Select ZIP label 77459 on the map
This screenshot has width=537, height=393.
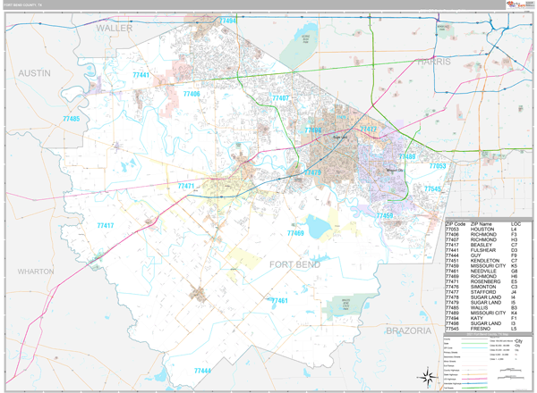point(385,215)
